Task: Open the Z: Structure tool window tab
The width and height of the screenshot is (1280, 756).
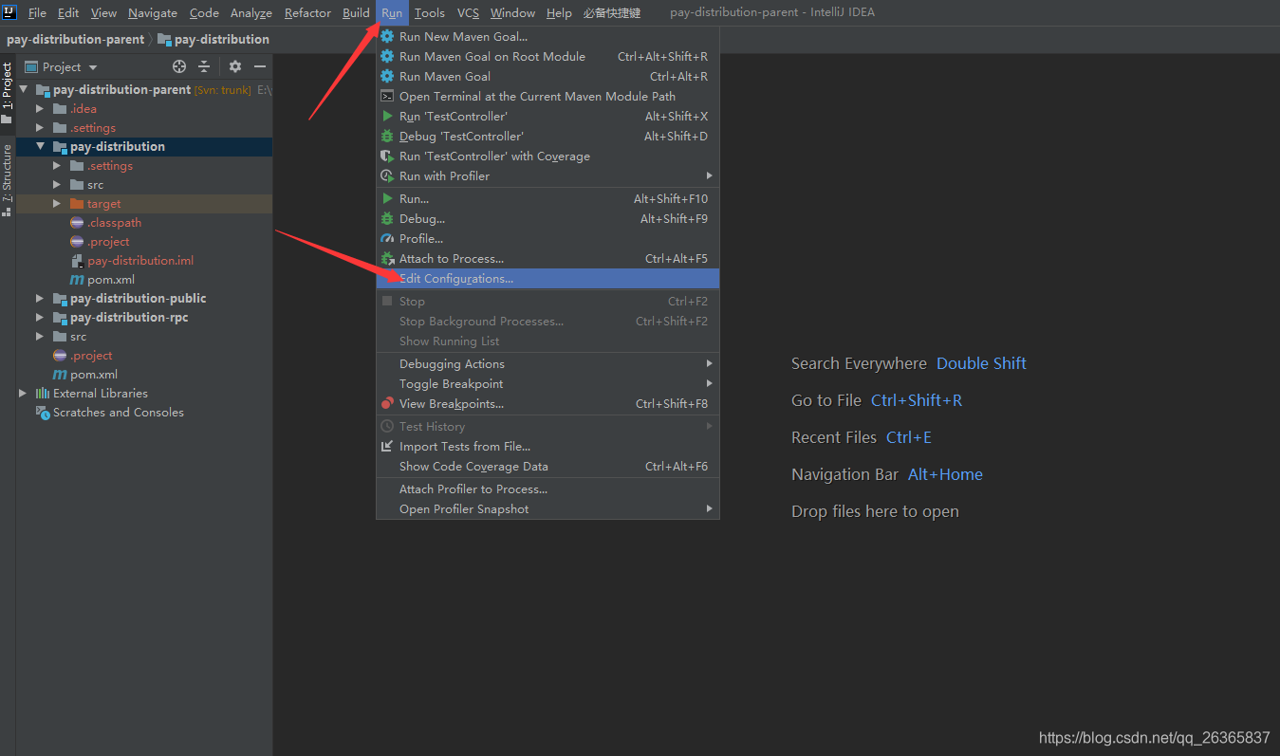Action: point(8,180)
